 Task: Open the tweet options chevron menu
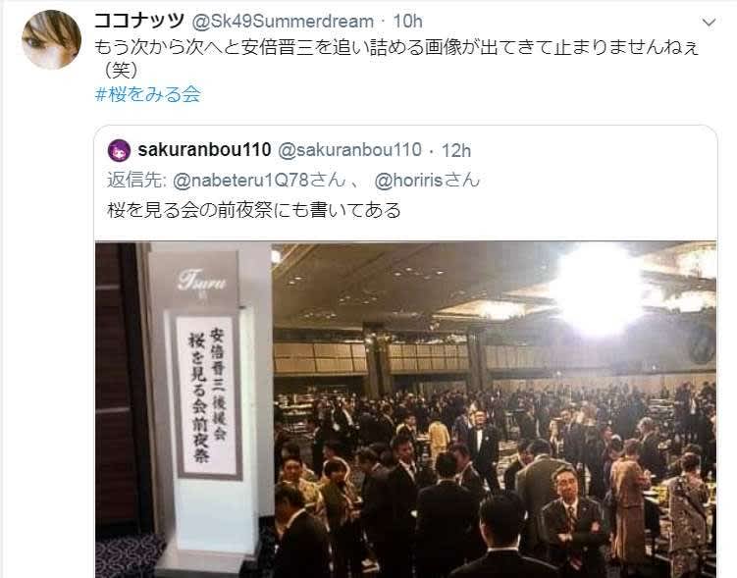(x=709, y=23)
